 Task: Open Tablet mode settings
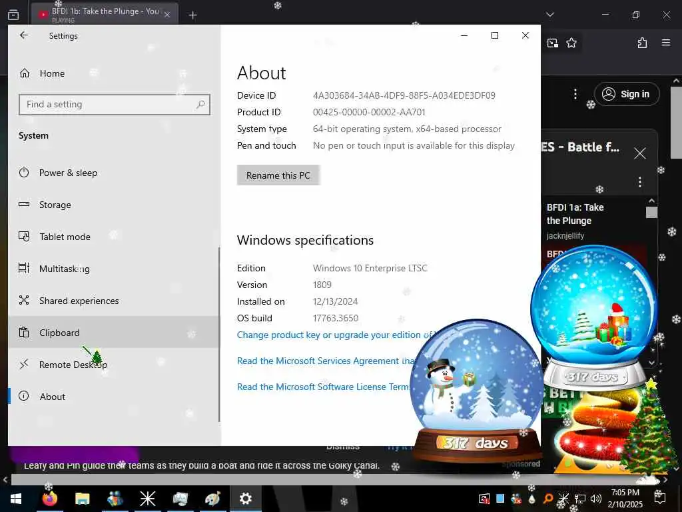(x=113, y=237)
